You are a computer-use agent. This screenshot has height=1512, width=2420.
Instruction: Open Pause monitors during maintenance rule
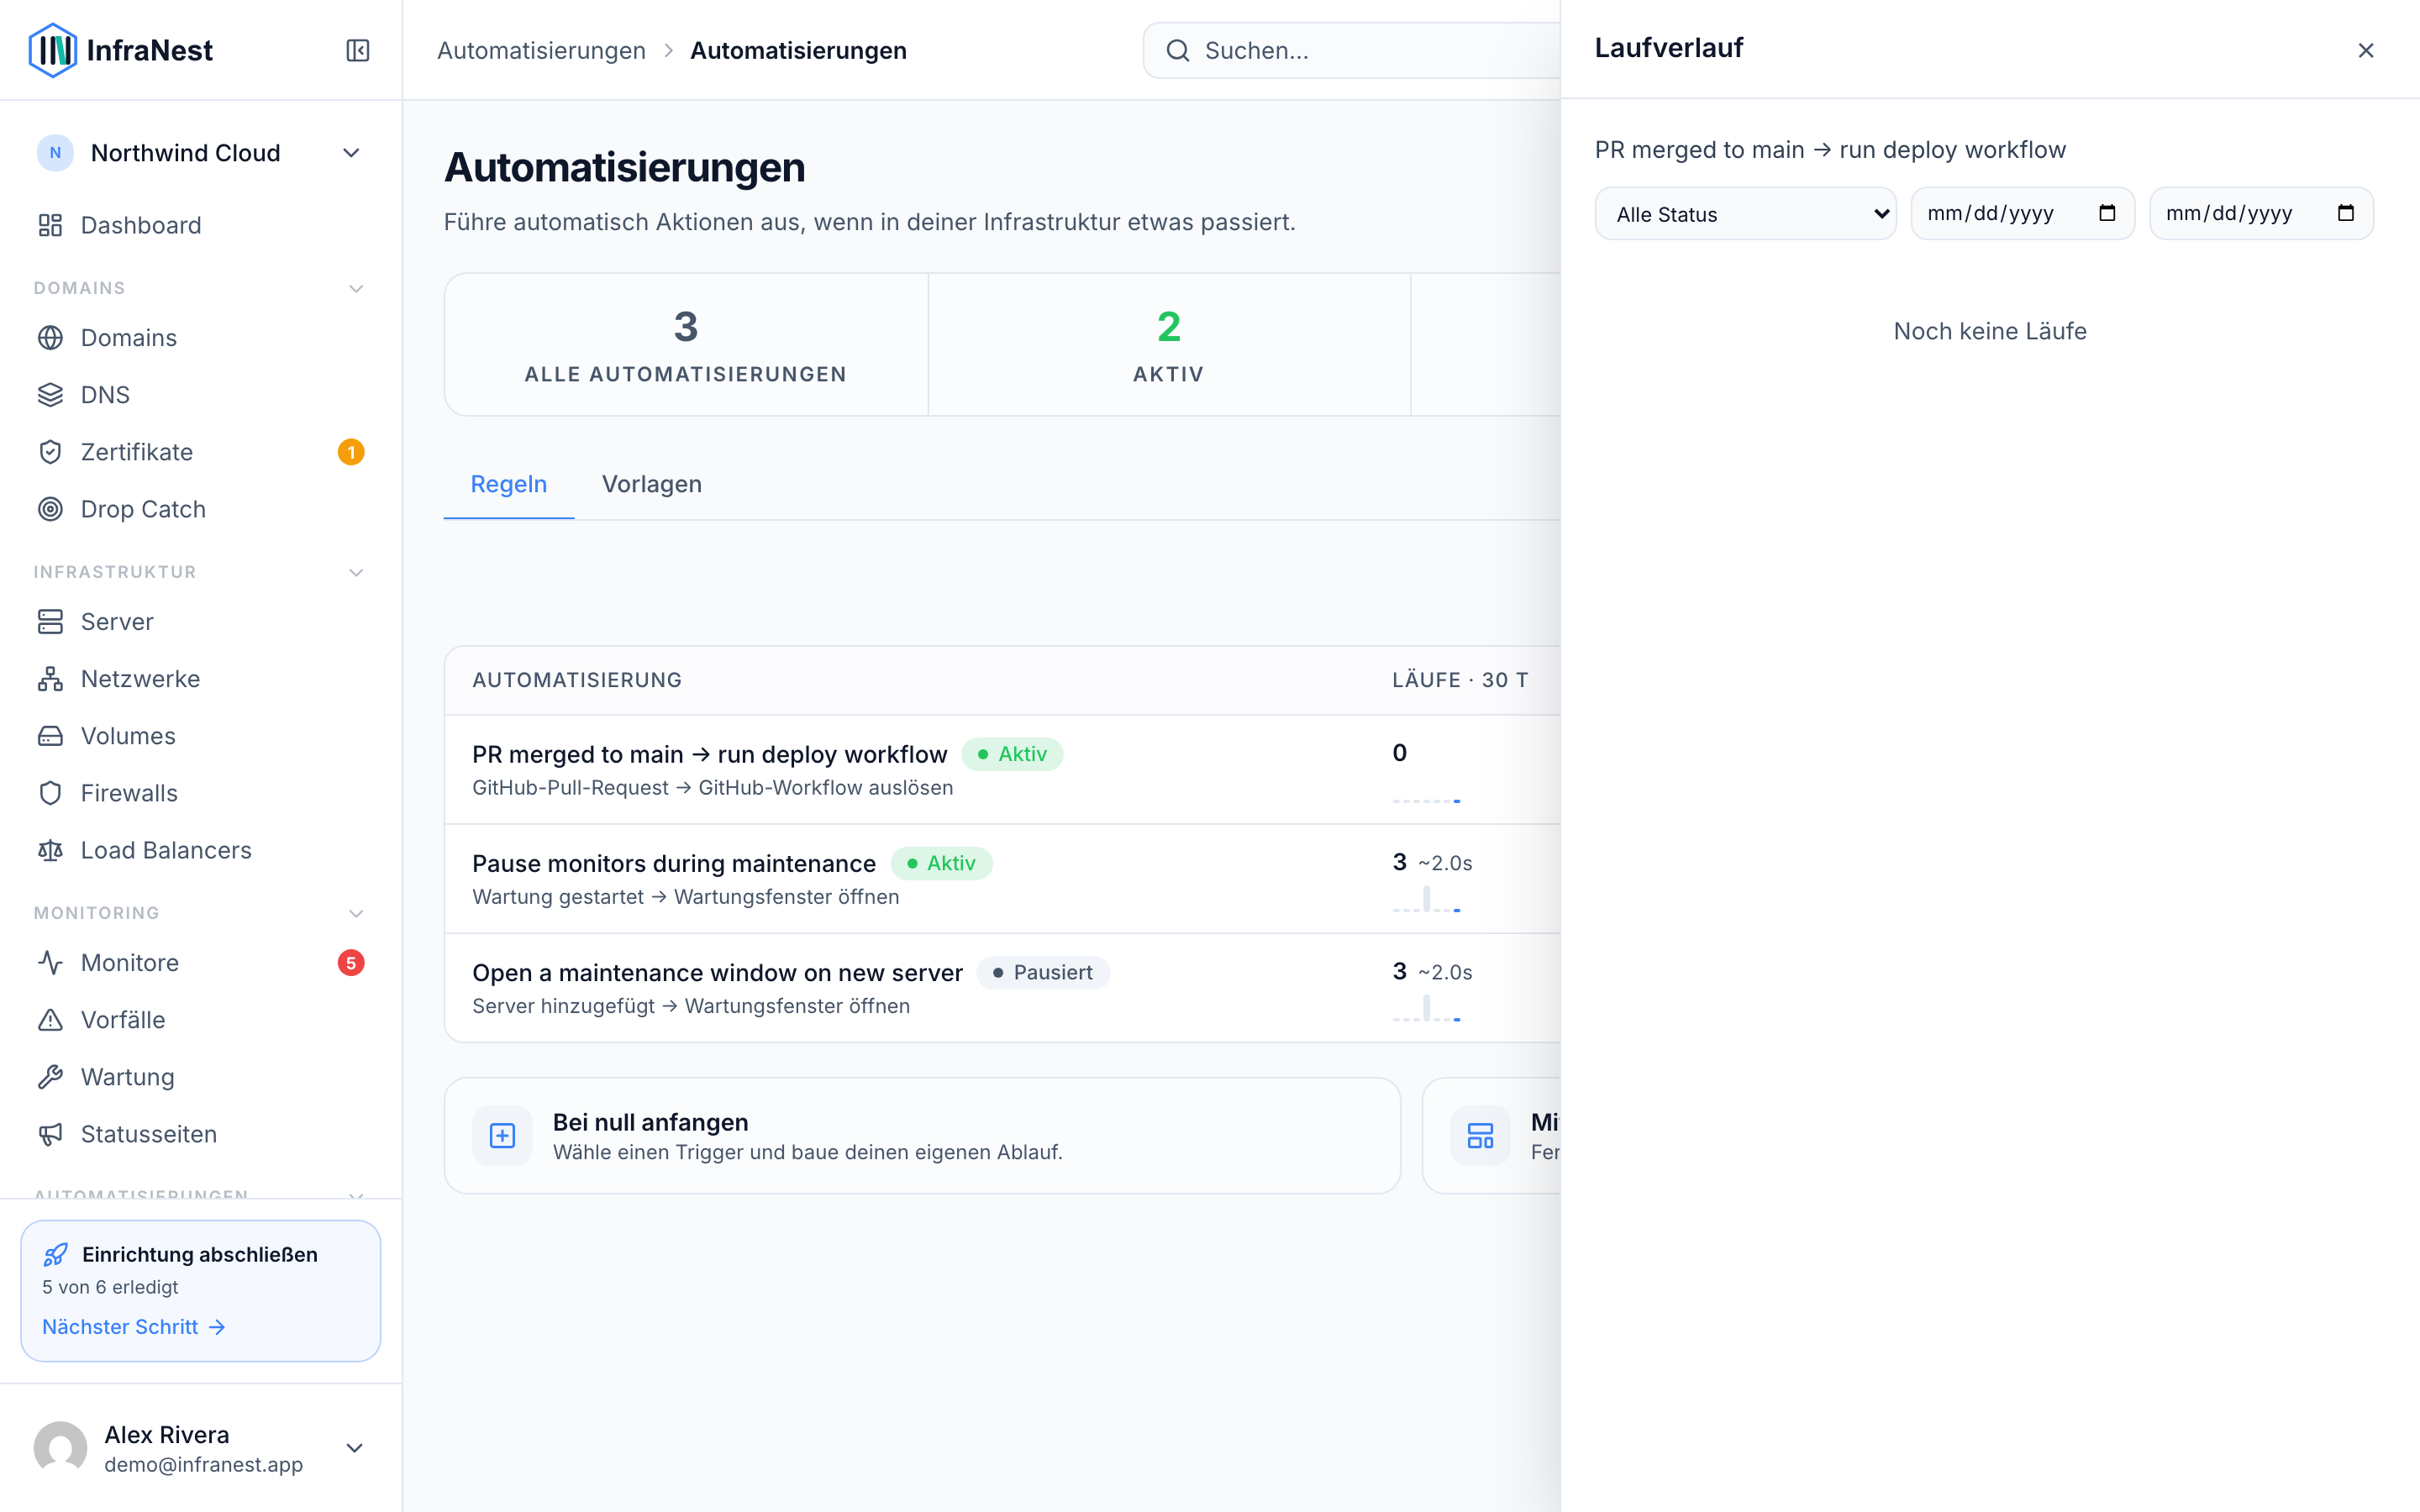point(673,863)
